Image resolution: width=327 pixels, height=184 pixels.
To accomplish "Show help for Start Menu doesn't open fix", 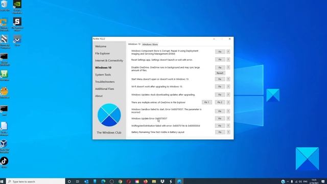I will click(228, 79).
